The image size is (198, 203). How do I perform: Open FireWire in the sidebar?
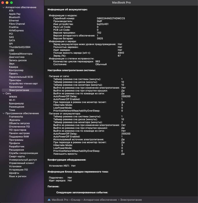[14, 27]
